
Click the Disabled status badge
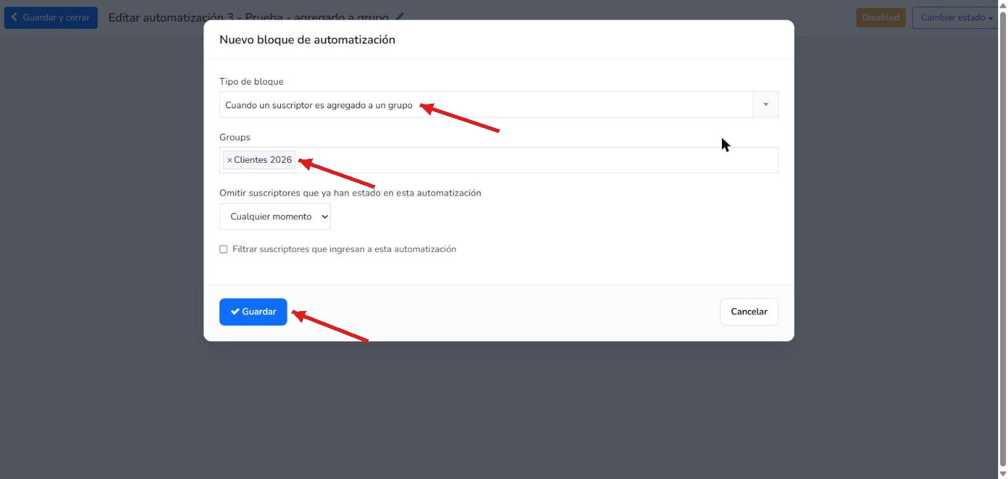(881, 18)
